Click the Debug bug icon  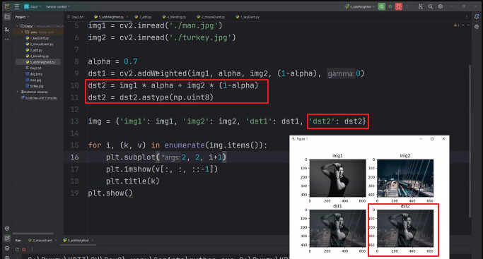pos(390,6)
